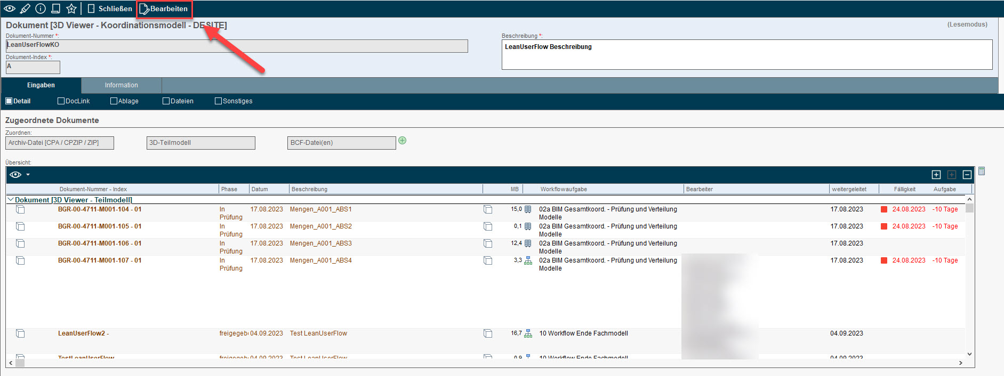Image resolution: width=1004 pixels, height=376 pixels.
Task: Select the Eingaben tab
Action: pyautogui.click(x=41, y=85)
